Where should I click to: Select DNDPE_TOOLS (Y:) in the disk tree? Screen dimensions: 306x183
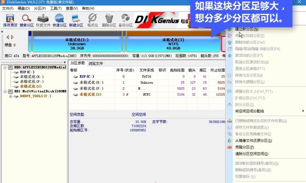pyautogui.click(x=35, y=96)
